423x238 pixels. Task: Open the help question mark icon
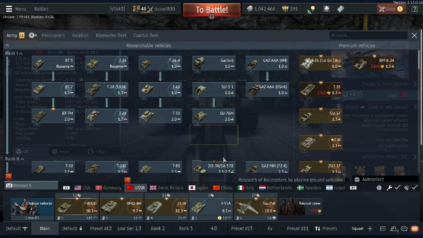[414, 9]
